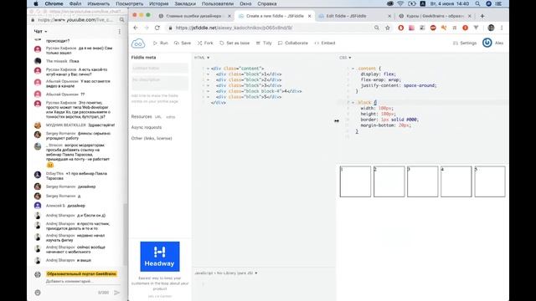
Task: Open the HTML panel dropdown
Action: pyautogui.click(x=202, y=58)
